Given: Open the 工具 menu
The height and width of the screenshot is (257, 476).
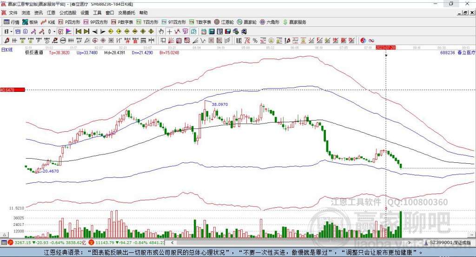Looking at the screenshot, I should coord(97,13).
